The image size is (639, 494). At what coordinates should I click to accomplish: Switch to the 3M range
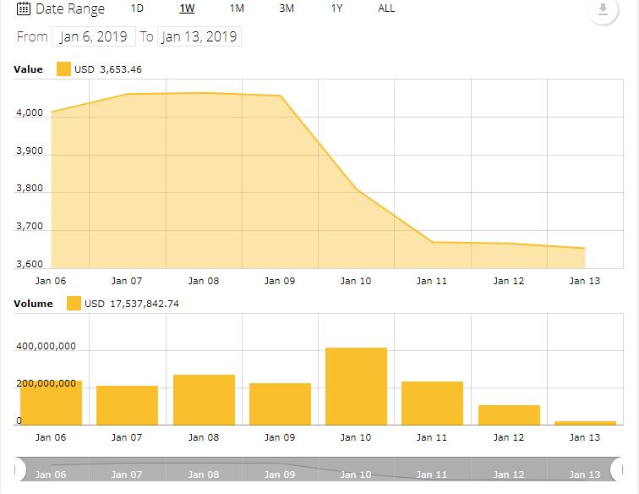point(287,8)
